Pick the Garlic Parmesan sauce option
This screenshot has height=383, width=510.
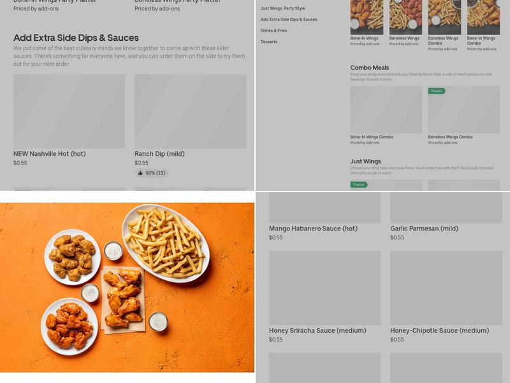coord(424,227)
